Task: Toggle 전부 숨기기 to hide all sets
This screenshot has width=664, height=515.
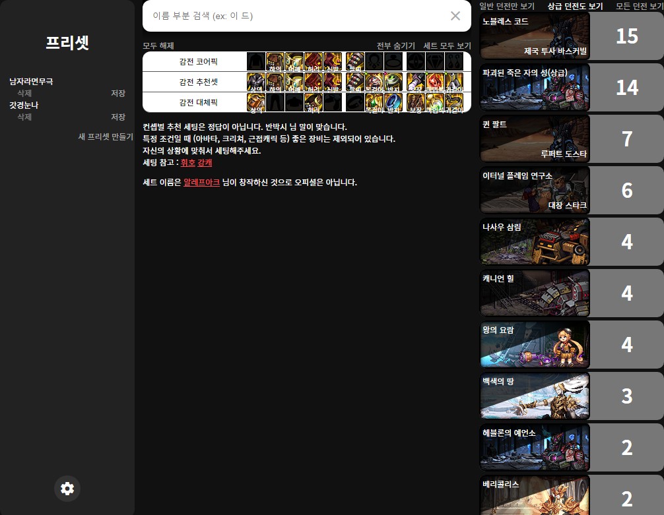Action: coord(396,45)
